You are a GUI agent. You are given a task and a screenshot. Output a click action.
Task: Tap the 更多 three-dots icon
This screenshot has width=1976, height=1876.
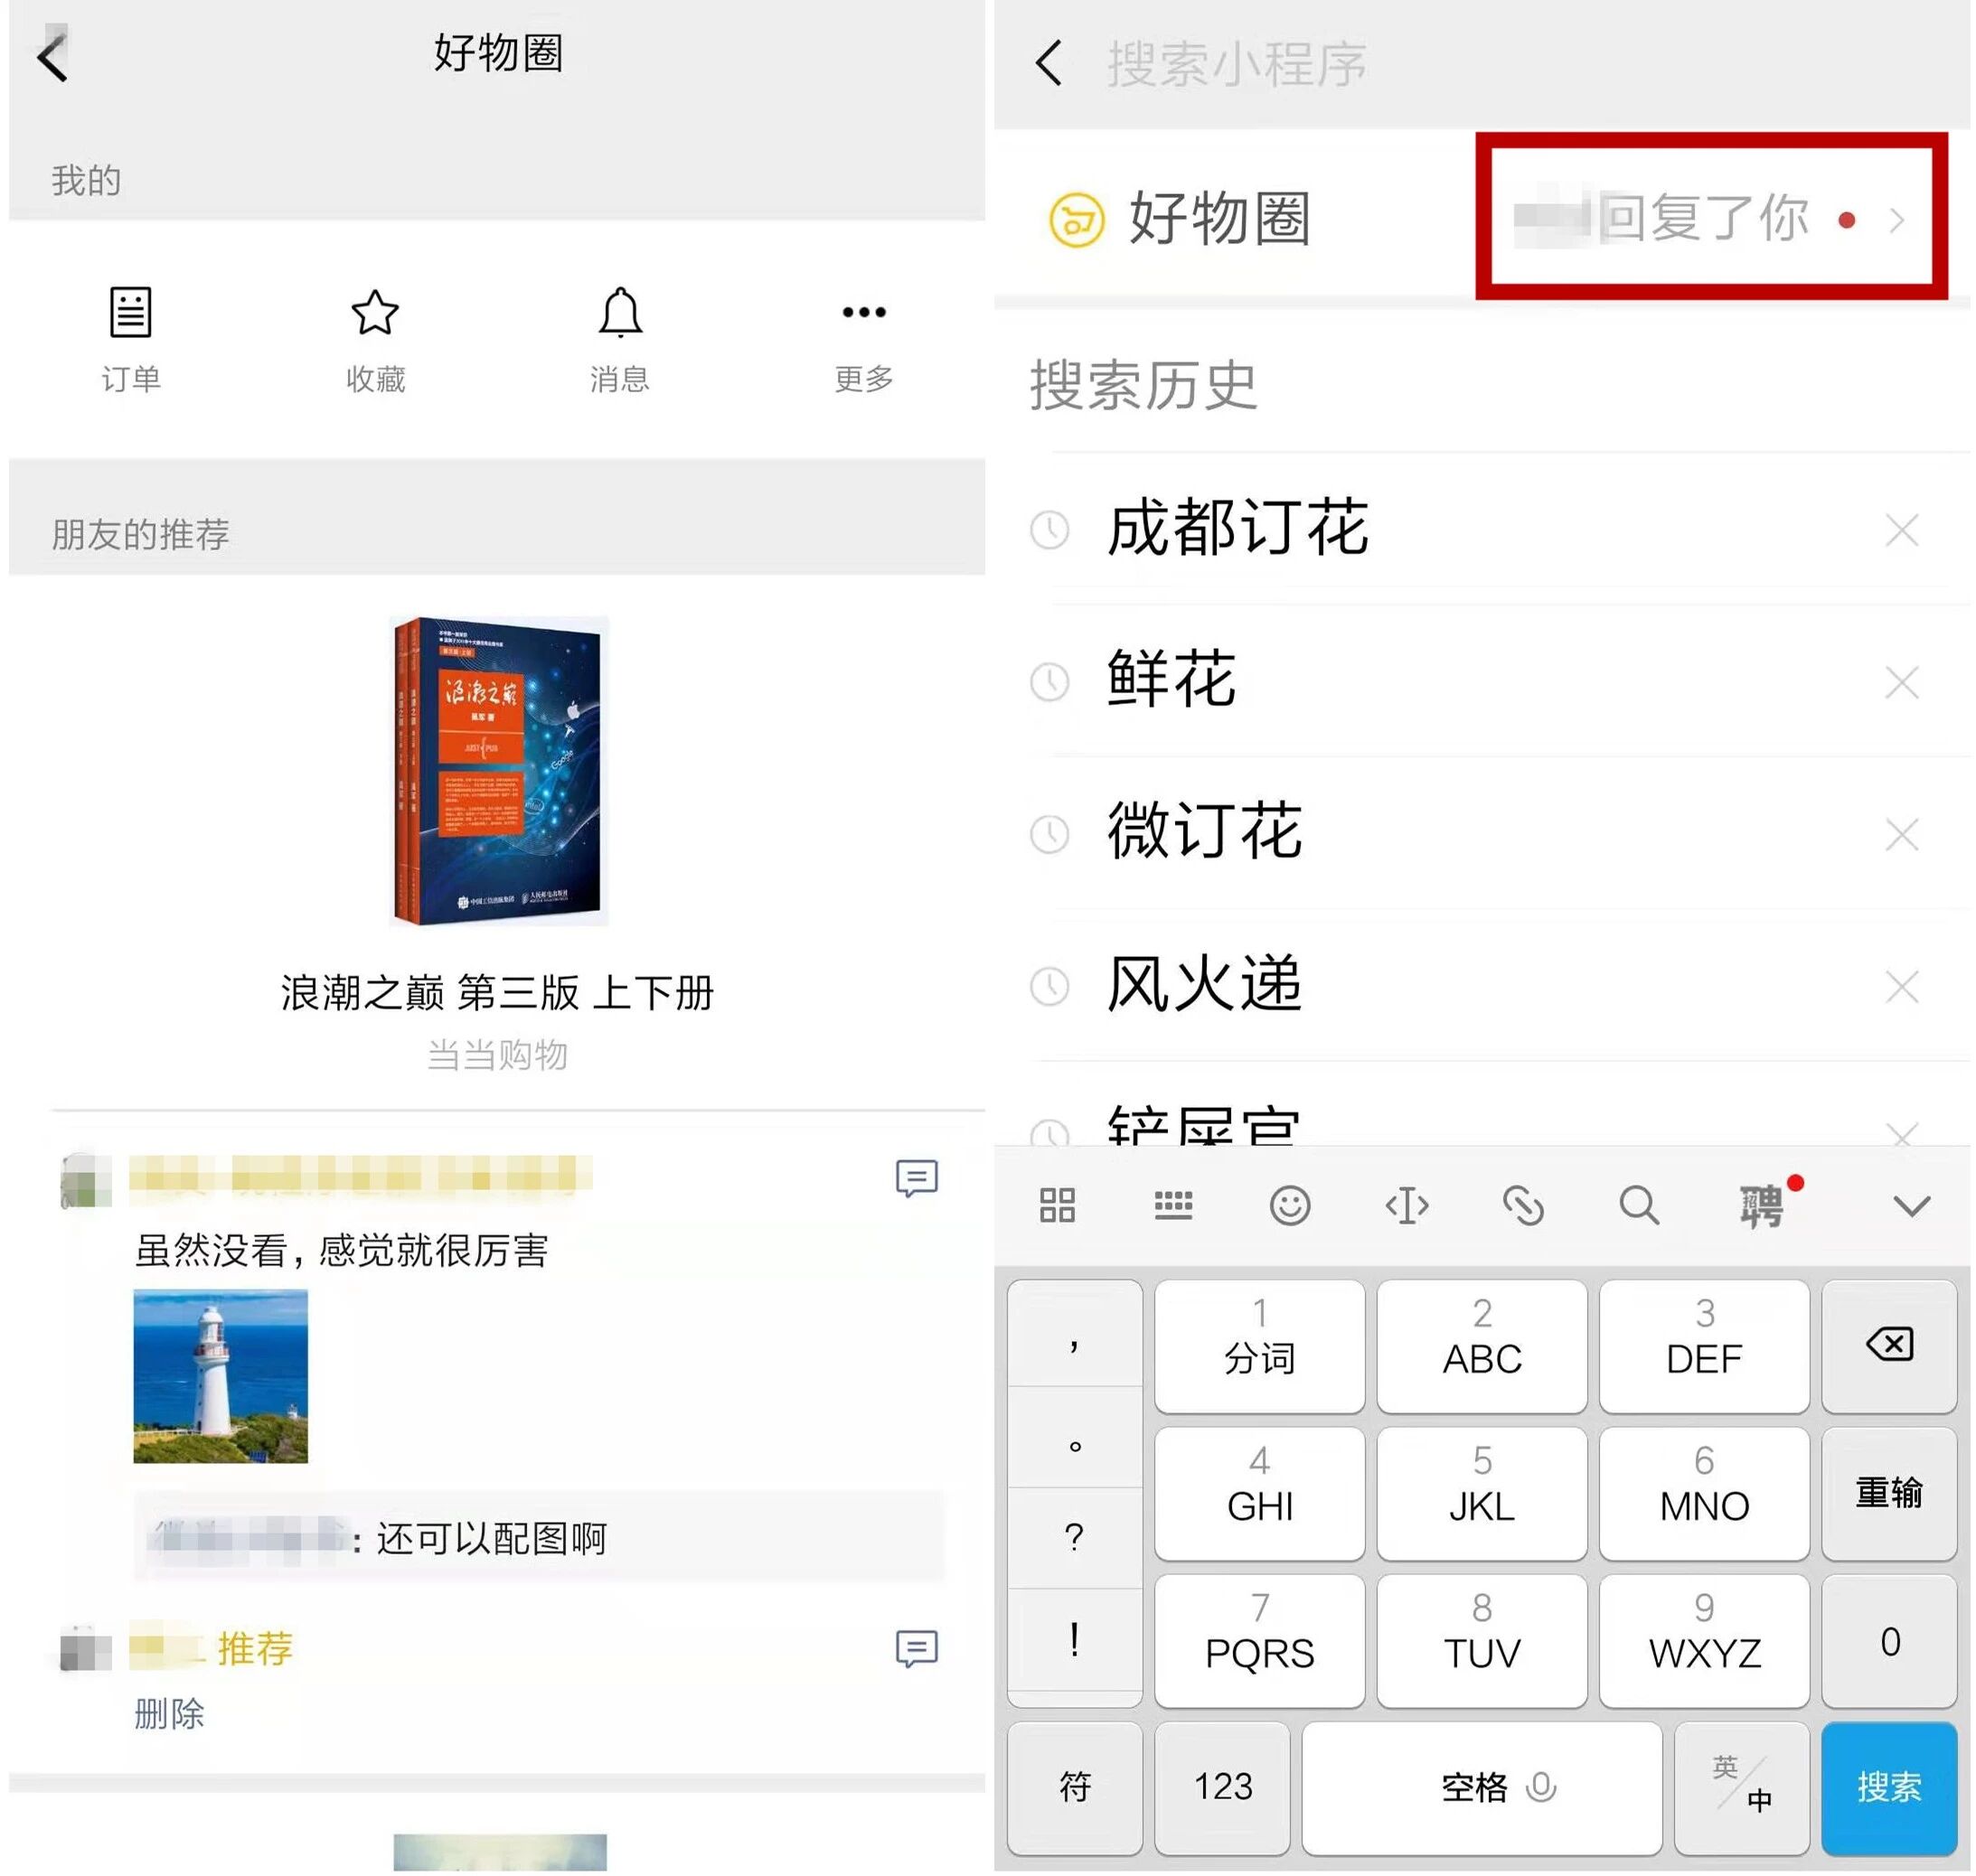(863, 313)
